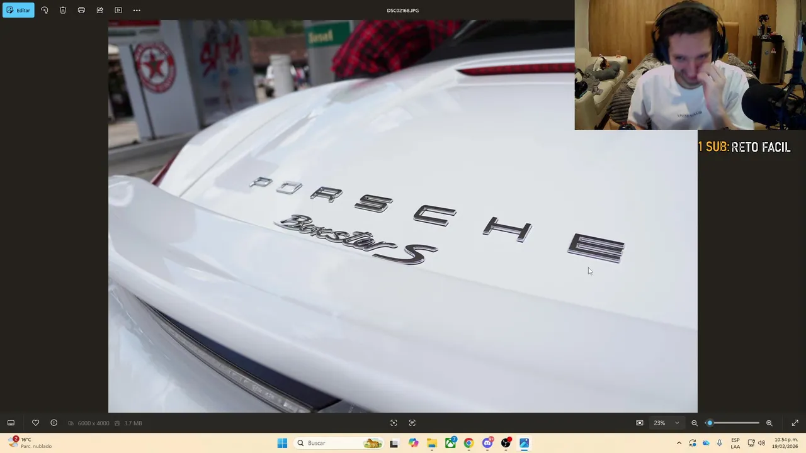The height and width of the screenshot is (453, 806).
Task: Open the Xbox app on the taskbar
Action: coord(450,443)
